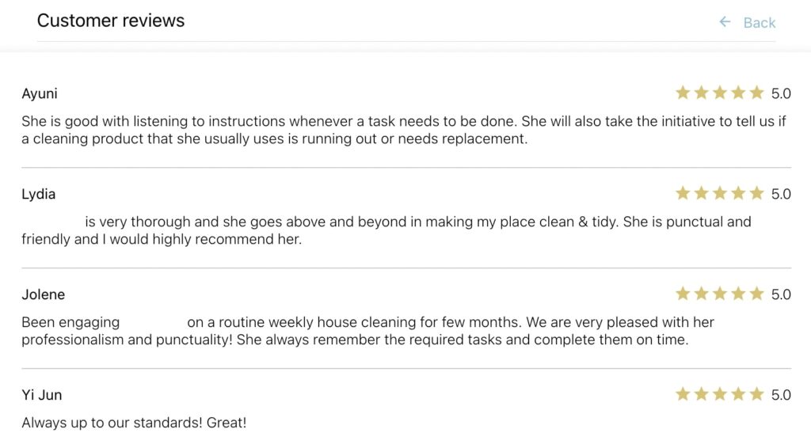Click the reviewer name Jolene
The height and width of the screenshot is (448, 811).
[44, 294]
